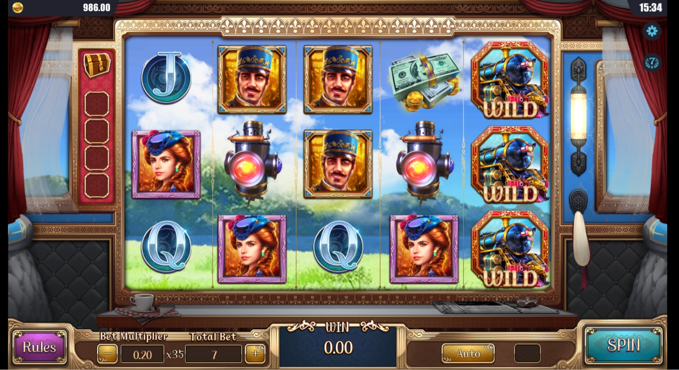Image resolution: width=679 pixels, height=370 pixels.
Task: Increase bet with the plus button
Action: (255, 354)
